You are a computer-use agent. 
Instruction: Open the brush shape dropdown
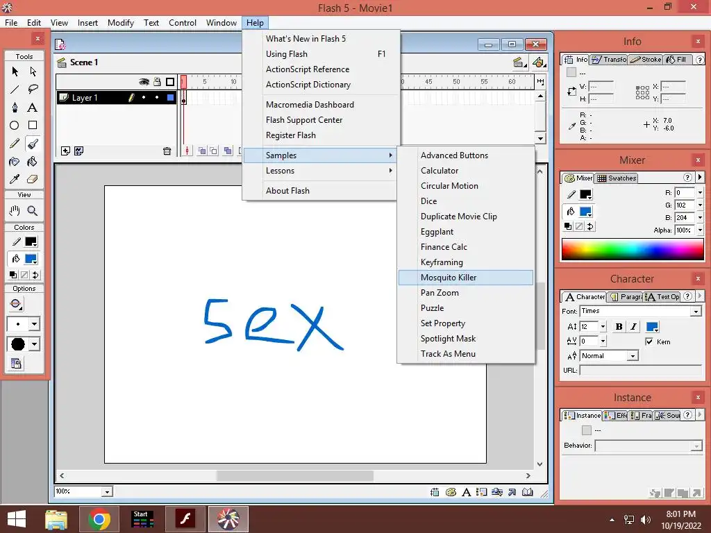tap(34, 344)
